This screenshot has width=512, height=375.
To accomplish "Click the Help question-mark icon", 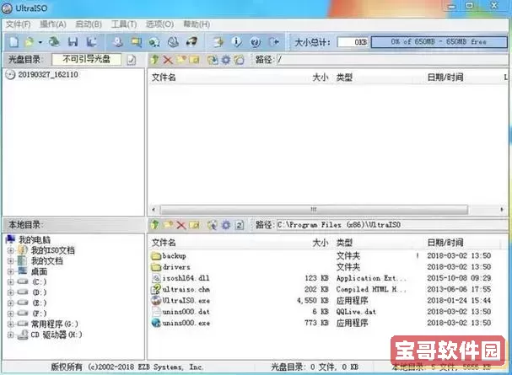I will (x=255, y=42).
